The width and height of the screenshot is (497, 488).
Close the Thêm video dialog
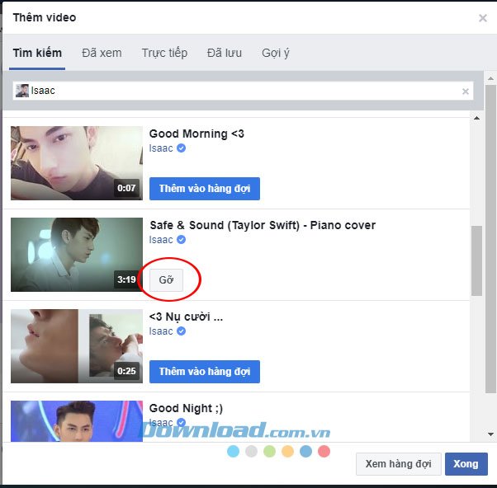[482, 18]
